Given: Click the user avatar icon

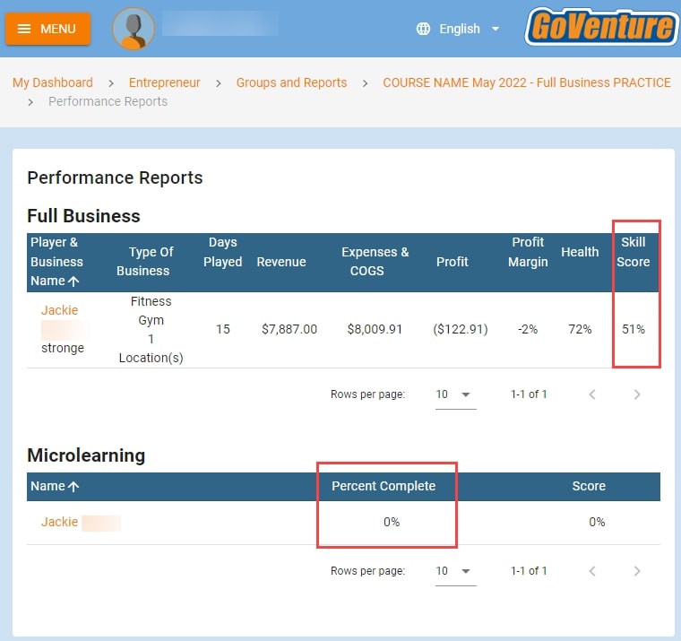Looking at the screenshot, I should click(133, 29).
